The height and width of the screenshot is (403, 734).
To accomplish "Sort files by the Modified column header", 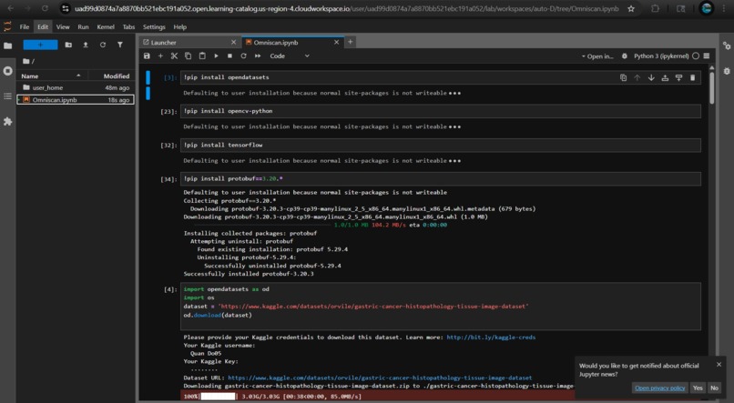I will click(112, 76).
